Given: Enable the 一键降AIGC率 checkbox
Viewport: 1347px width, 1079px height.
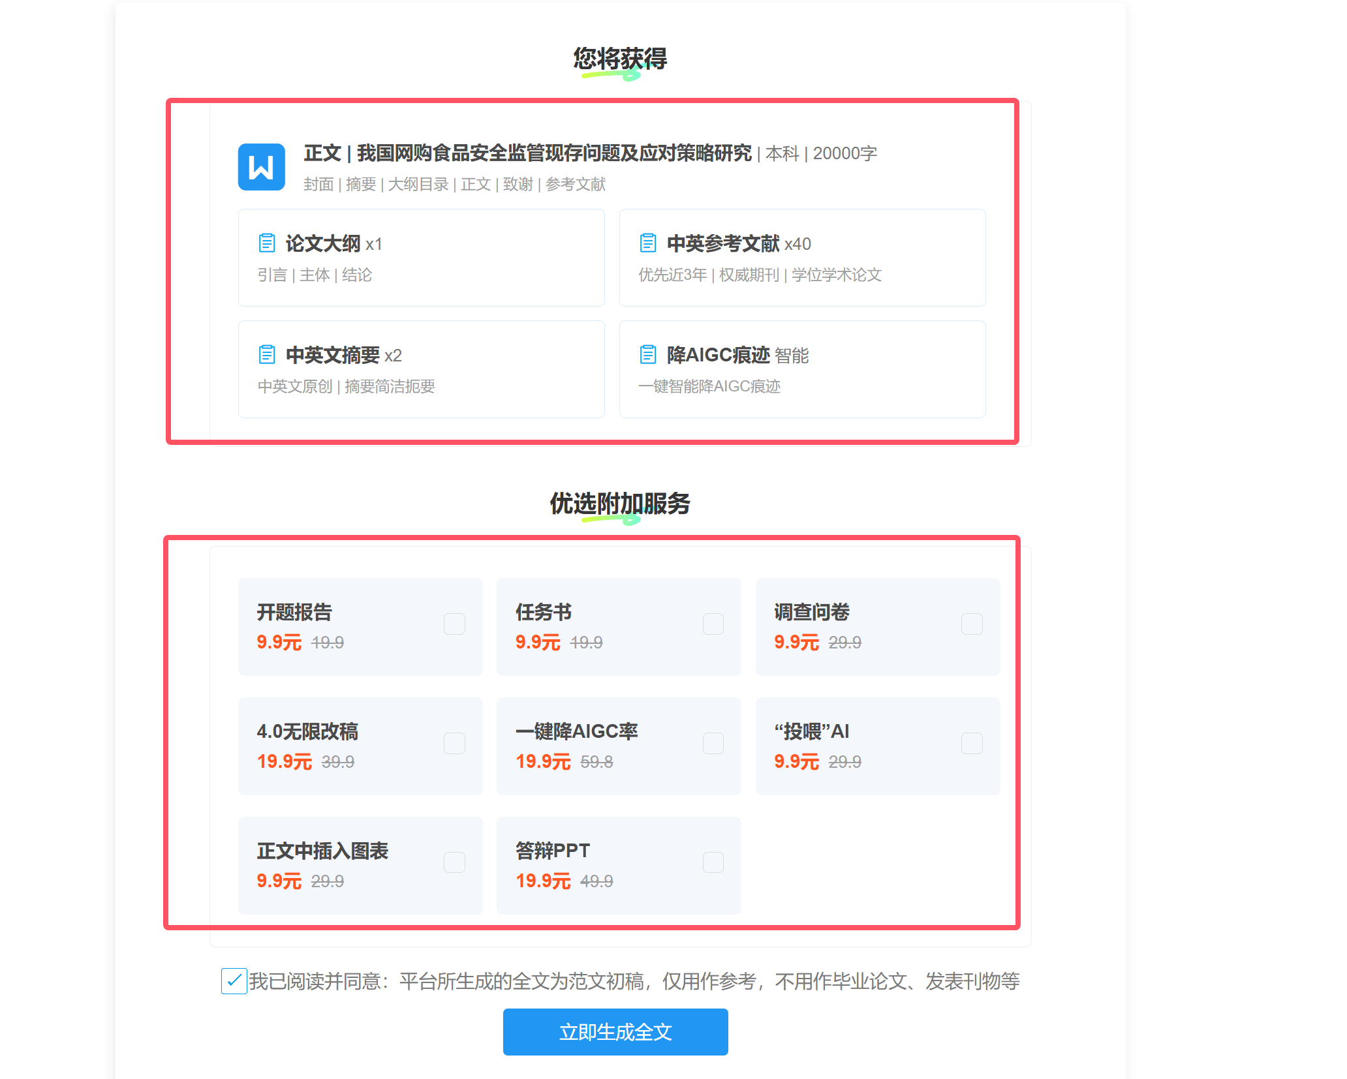Looking at the screenshot, I should point(713,743).
